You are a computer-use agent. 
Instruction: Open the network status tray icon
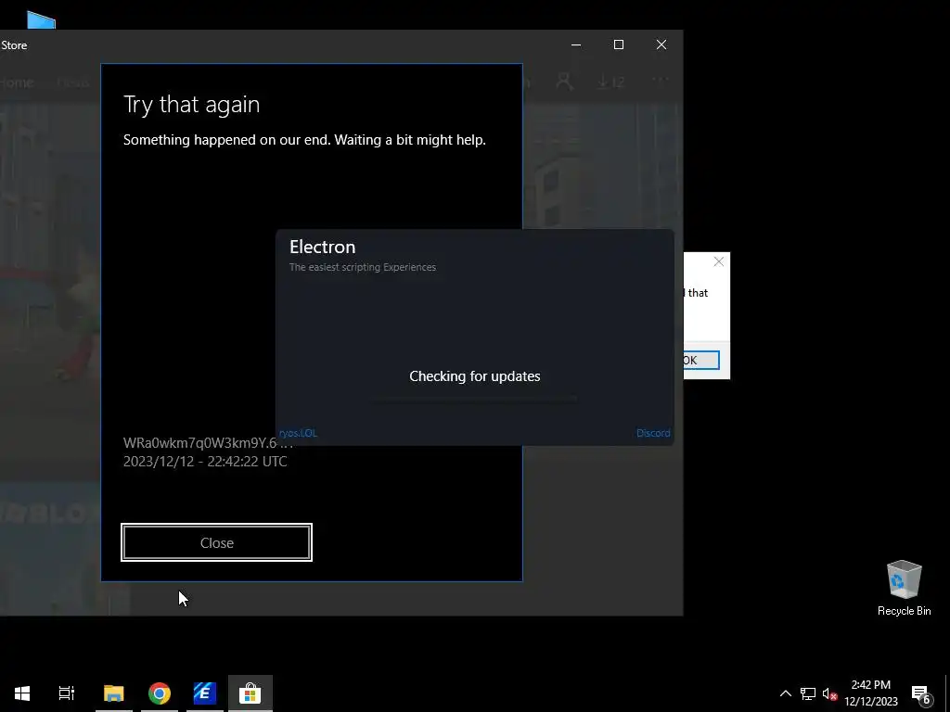[x=808, y=693]
